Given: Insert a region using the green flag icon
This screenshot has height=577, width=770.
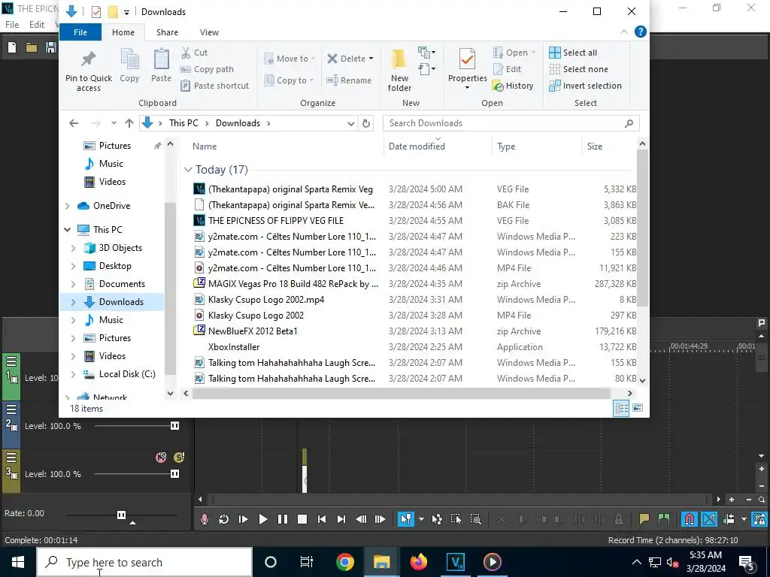Looking at the screenshot, I should (x=663, y=519).
